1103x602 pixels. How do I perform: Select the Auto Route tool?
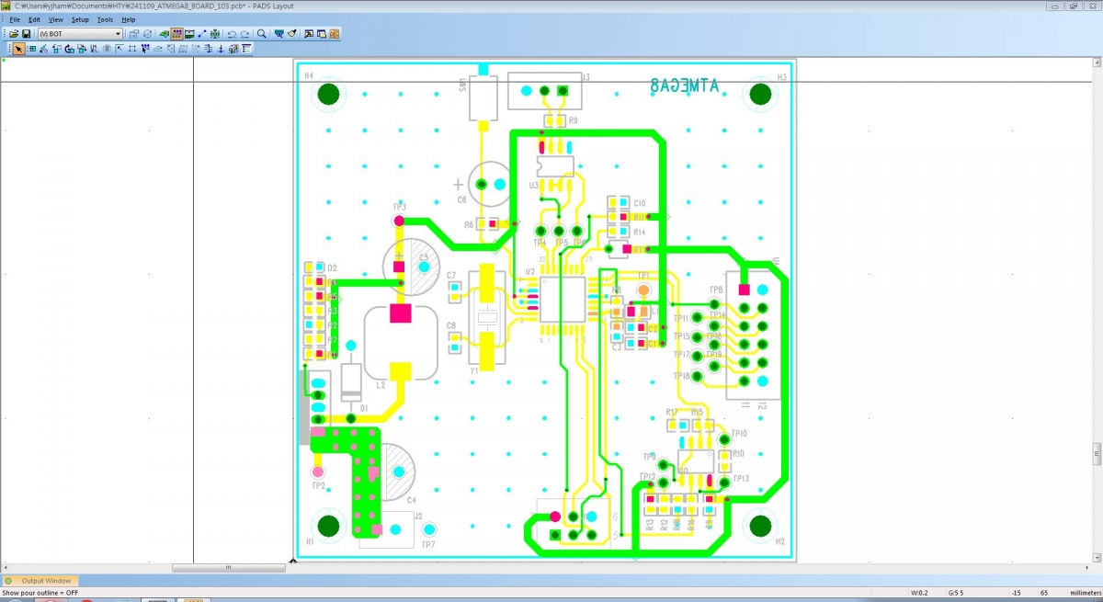[x=183, y=49]
